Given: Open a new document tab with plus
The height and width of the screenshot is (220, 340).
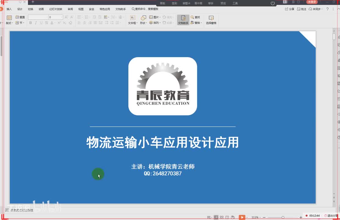Looking at the screenshot, I should pos(33,2).
